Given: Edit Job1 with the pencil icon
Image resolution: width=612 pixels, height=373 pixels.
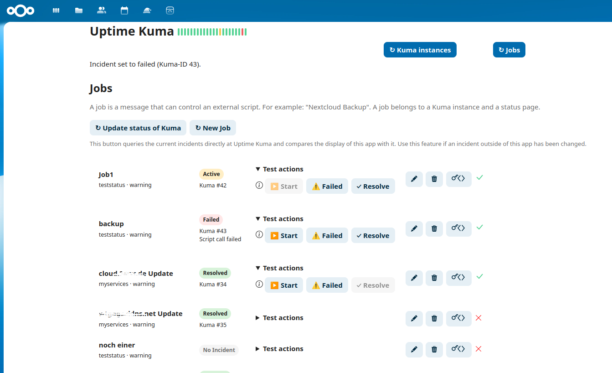Looking at the screenshot, I should (x=414, y=179).
